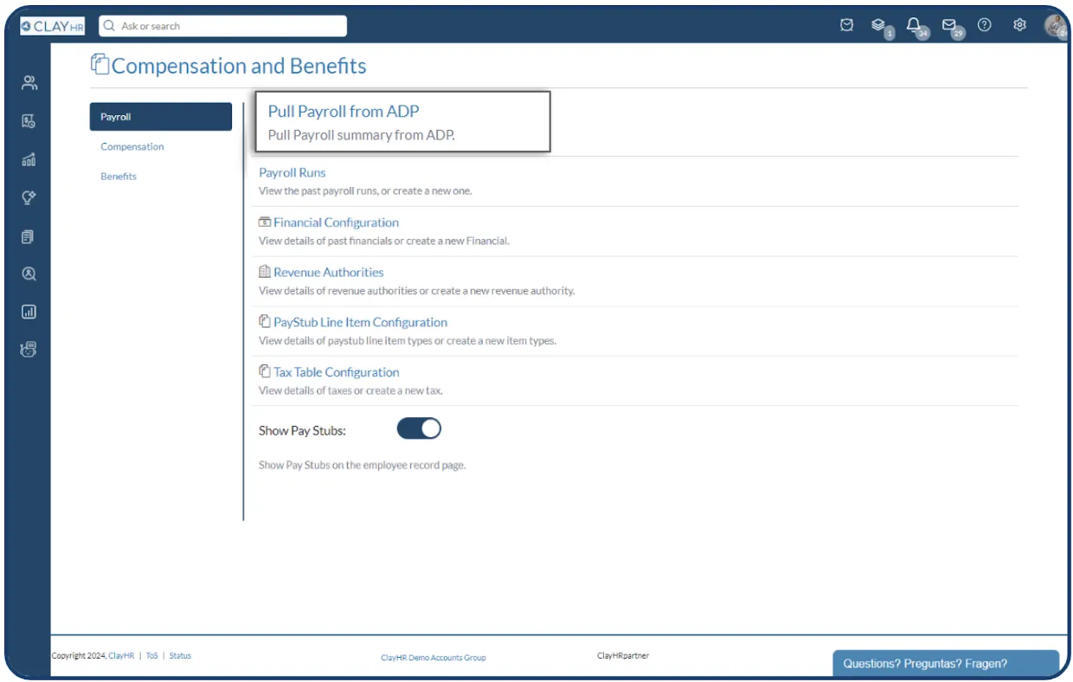
Task: Open Financial Configuration link
Action: tap(336, 222)
